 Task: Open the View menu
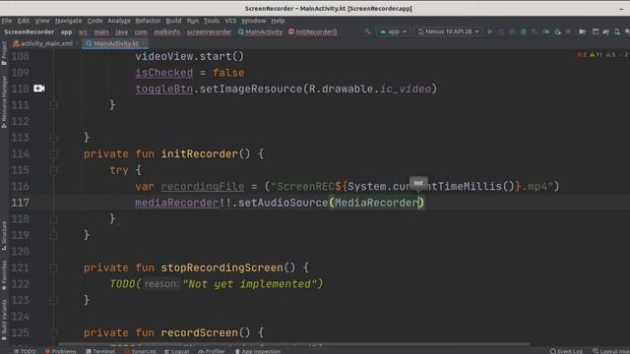coord(41,21)
